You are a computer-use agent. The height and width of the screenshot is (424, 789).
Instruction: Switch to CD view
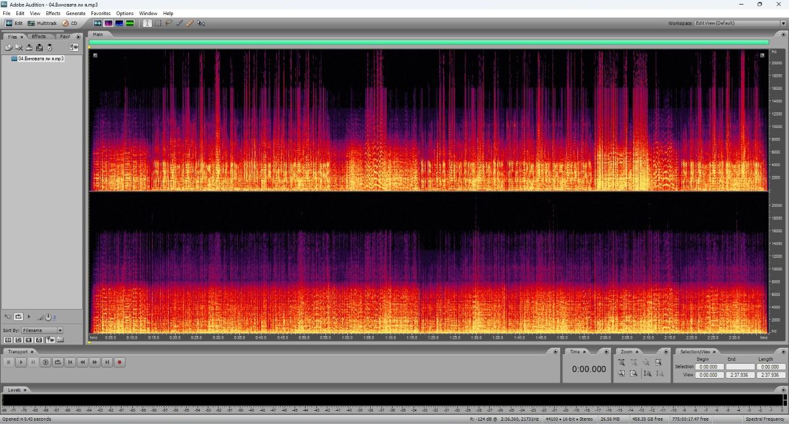(70, 23)
